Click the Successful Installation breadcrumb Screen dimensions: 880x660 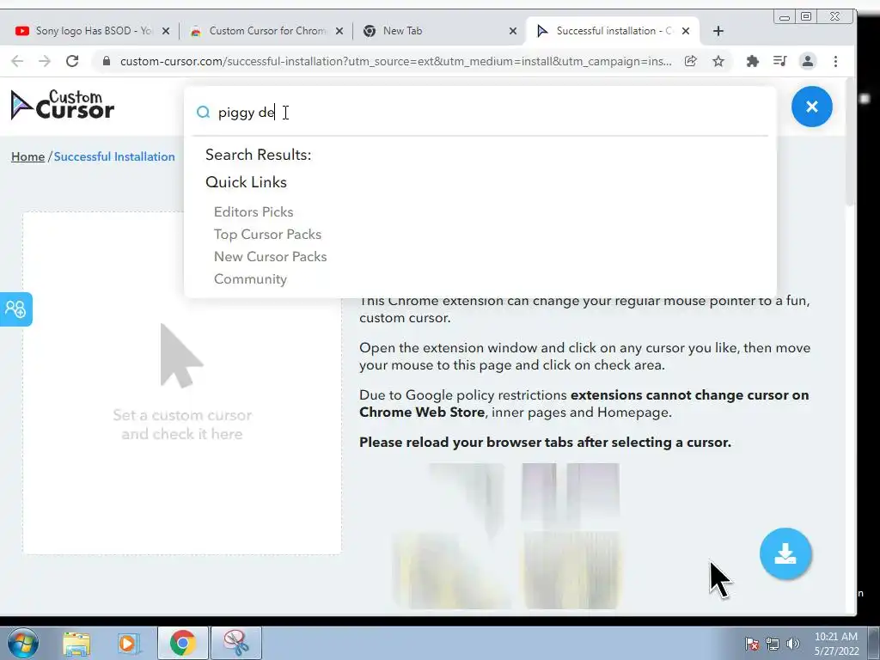coord(114,156)
